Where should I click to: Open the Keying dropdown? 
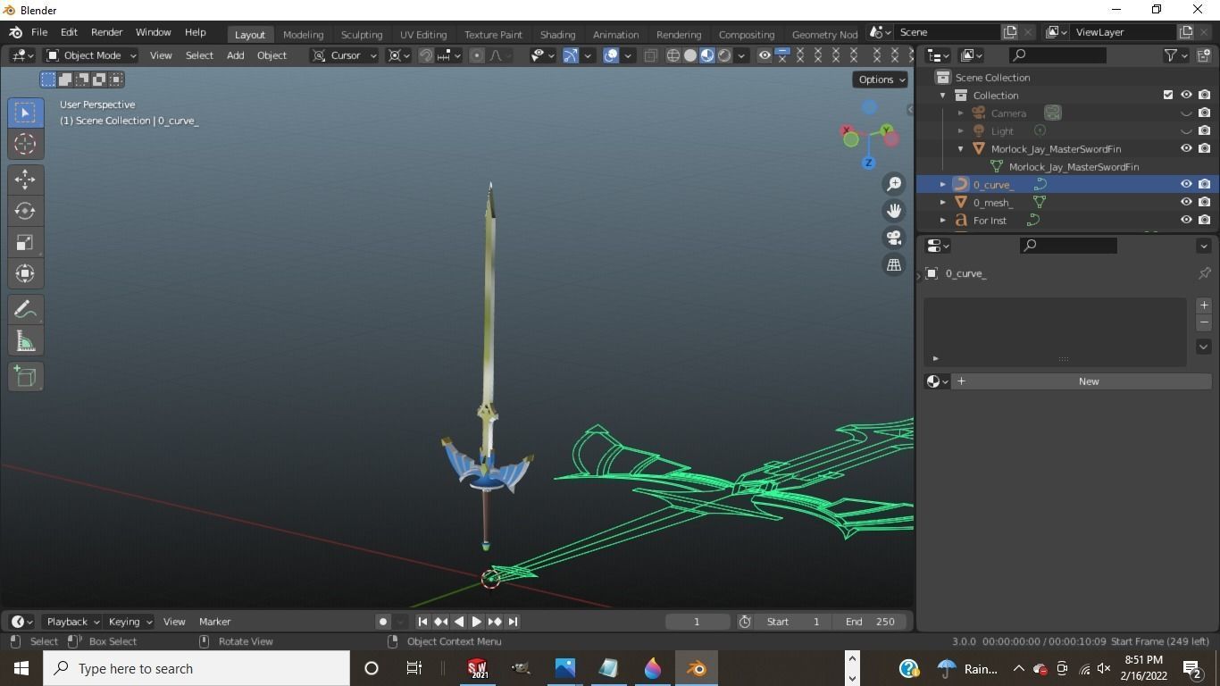tap(130, 622)
